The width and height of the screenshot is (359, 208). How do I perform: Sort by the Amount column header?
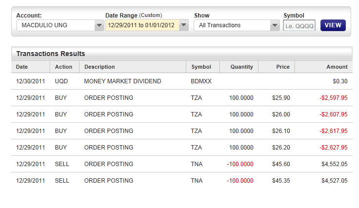point(337,67)
